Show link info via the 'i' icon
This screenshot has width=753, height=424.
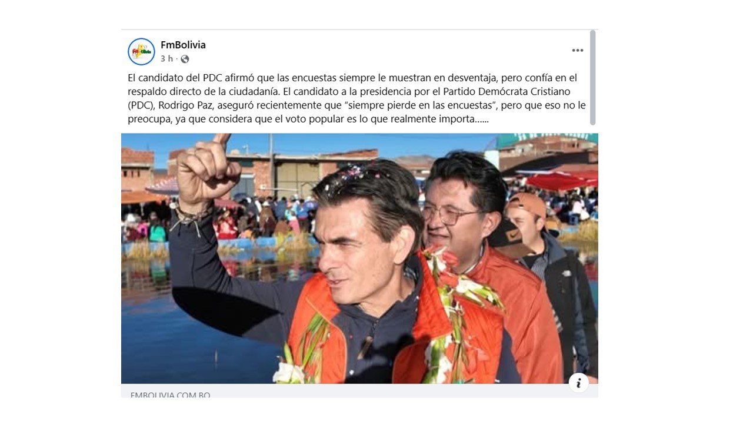579,383
